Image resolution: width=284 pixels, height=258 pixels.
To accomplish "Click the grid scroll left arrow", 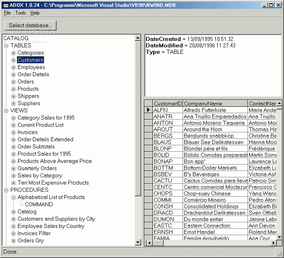I will pos(149,243).
